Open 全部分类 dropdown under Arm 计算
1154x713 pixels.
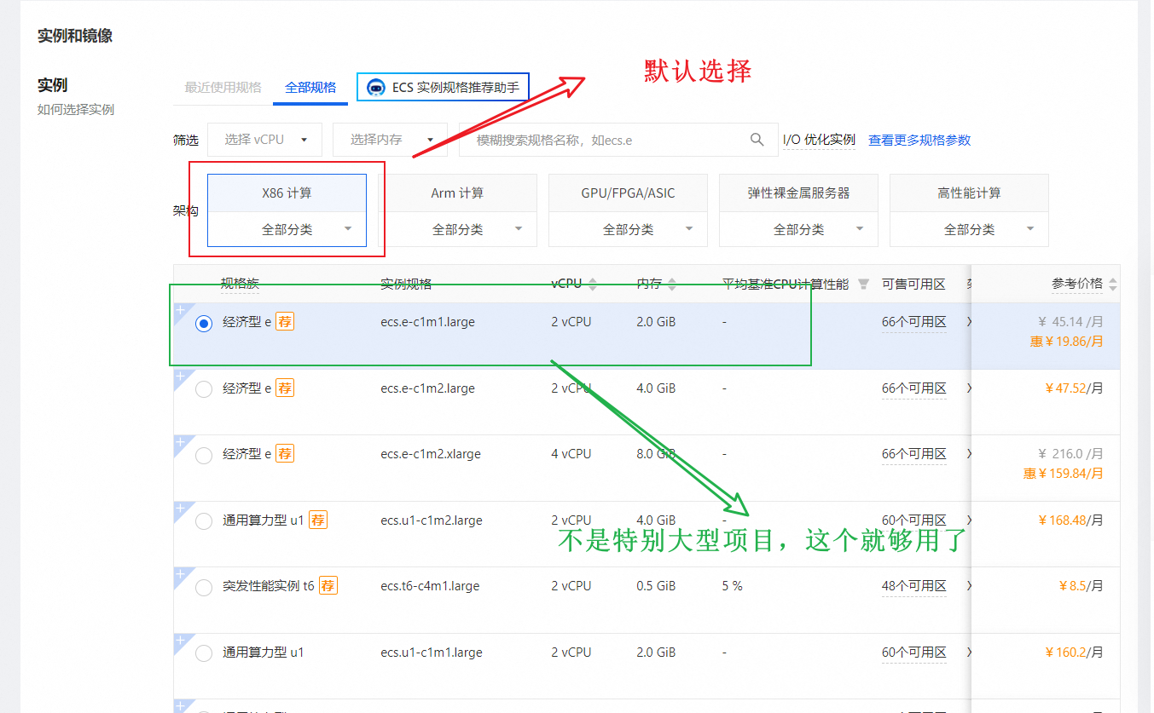[x=457, y=229]
